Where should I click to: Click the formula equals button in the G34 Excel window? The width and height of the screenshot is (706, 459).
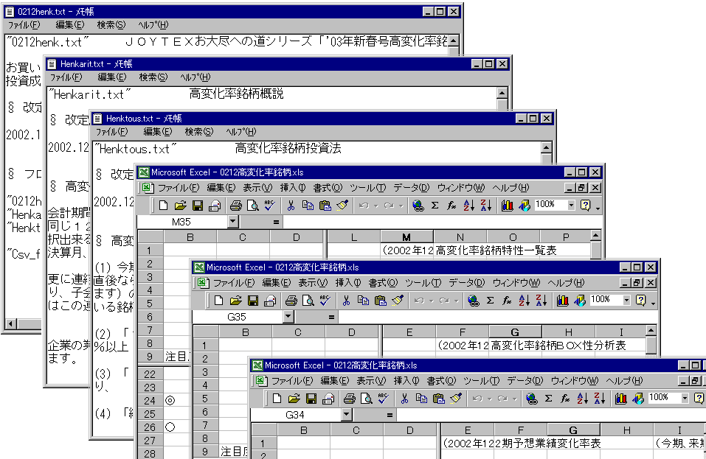390,415
